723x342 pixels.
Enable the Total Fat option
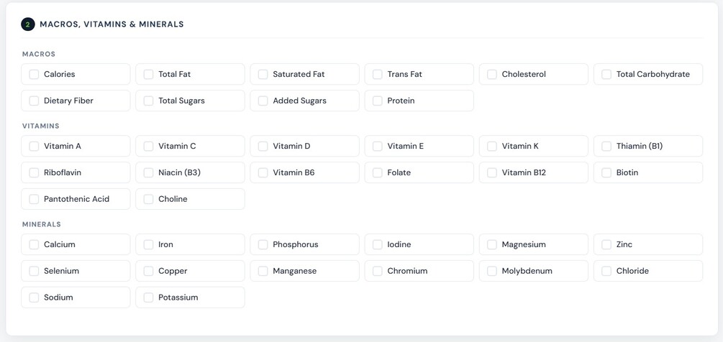(148, 74)
